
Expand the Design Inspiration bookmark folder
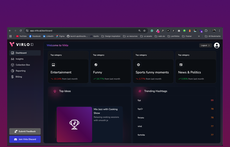tap(111, 36)
